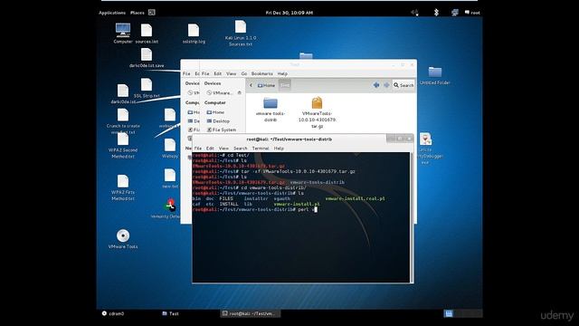Open the volume control in top panel

[414, 13]
